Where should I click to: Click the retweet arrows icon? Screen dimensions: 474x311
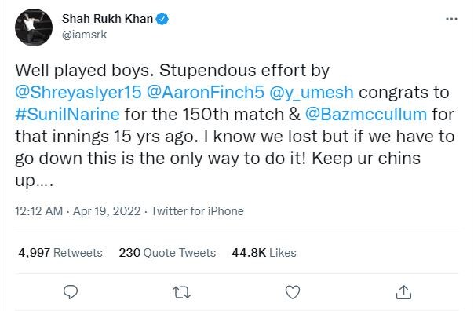[x=181, y=293]
